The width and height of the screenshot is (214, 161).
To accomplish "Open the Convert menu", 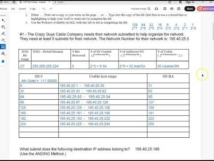I will coord(22,9).
